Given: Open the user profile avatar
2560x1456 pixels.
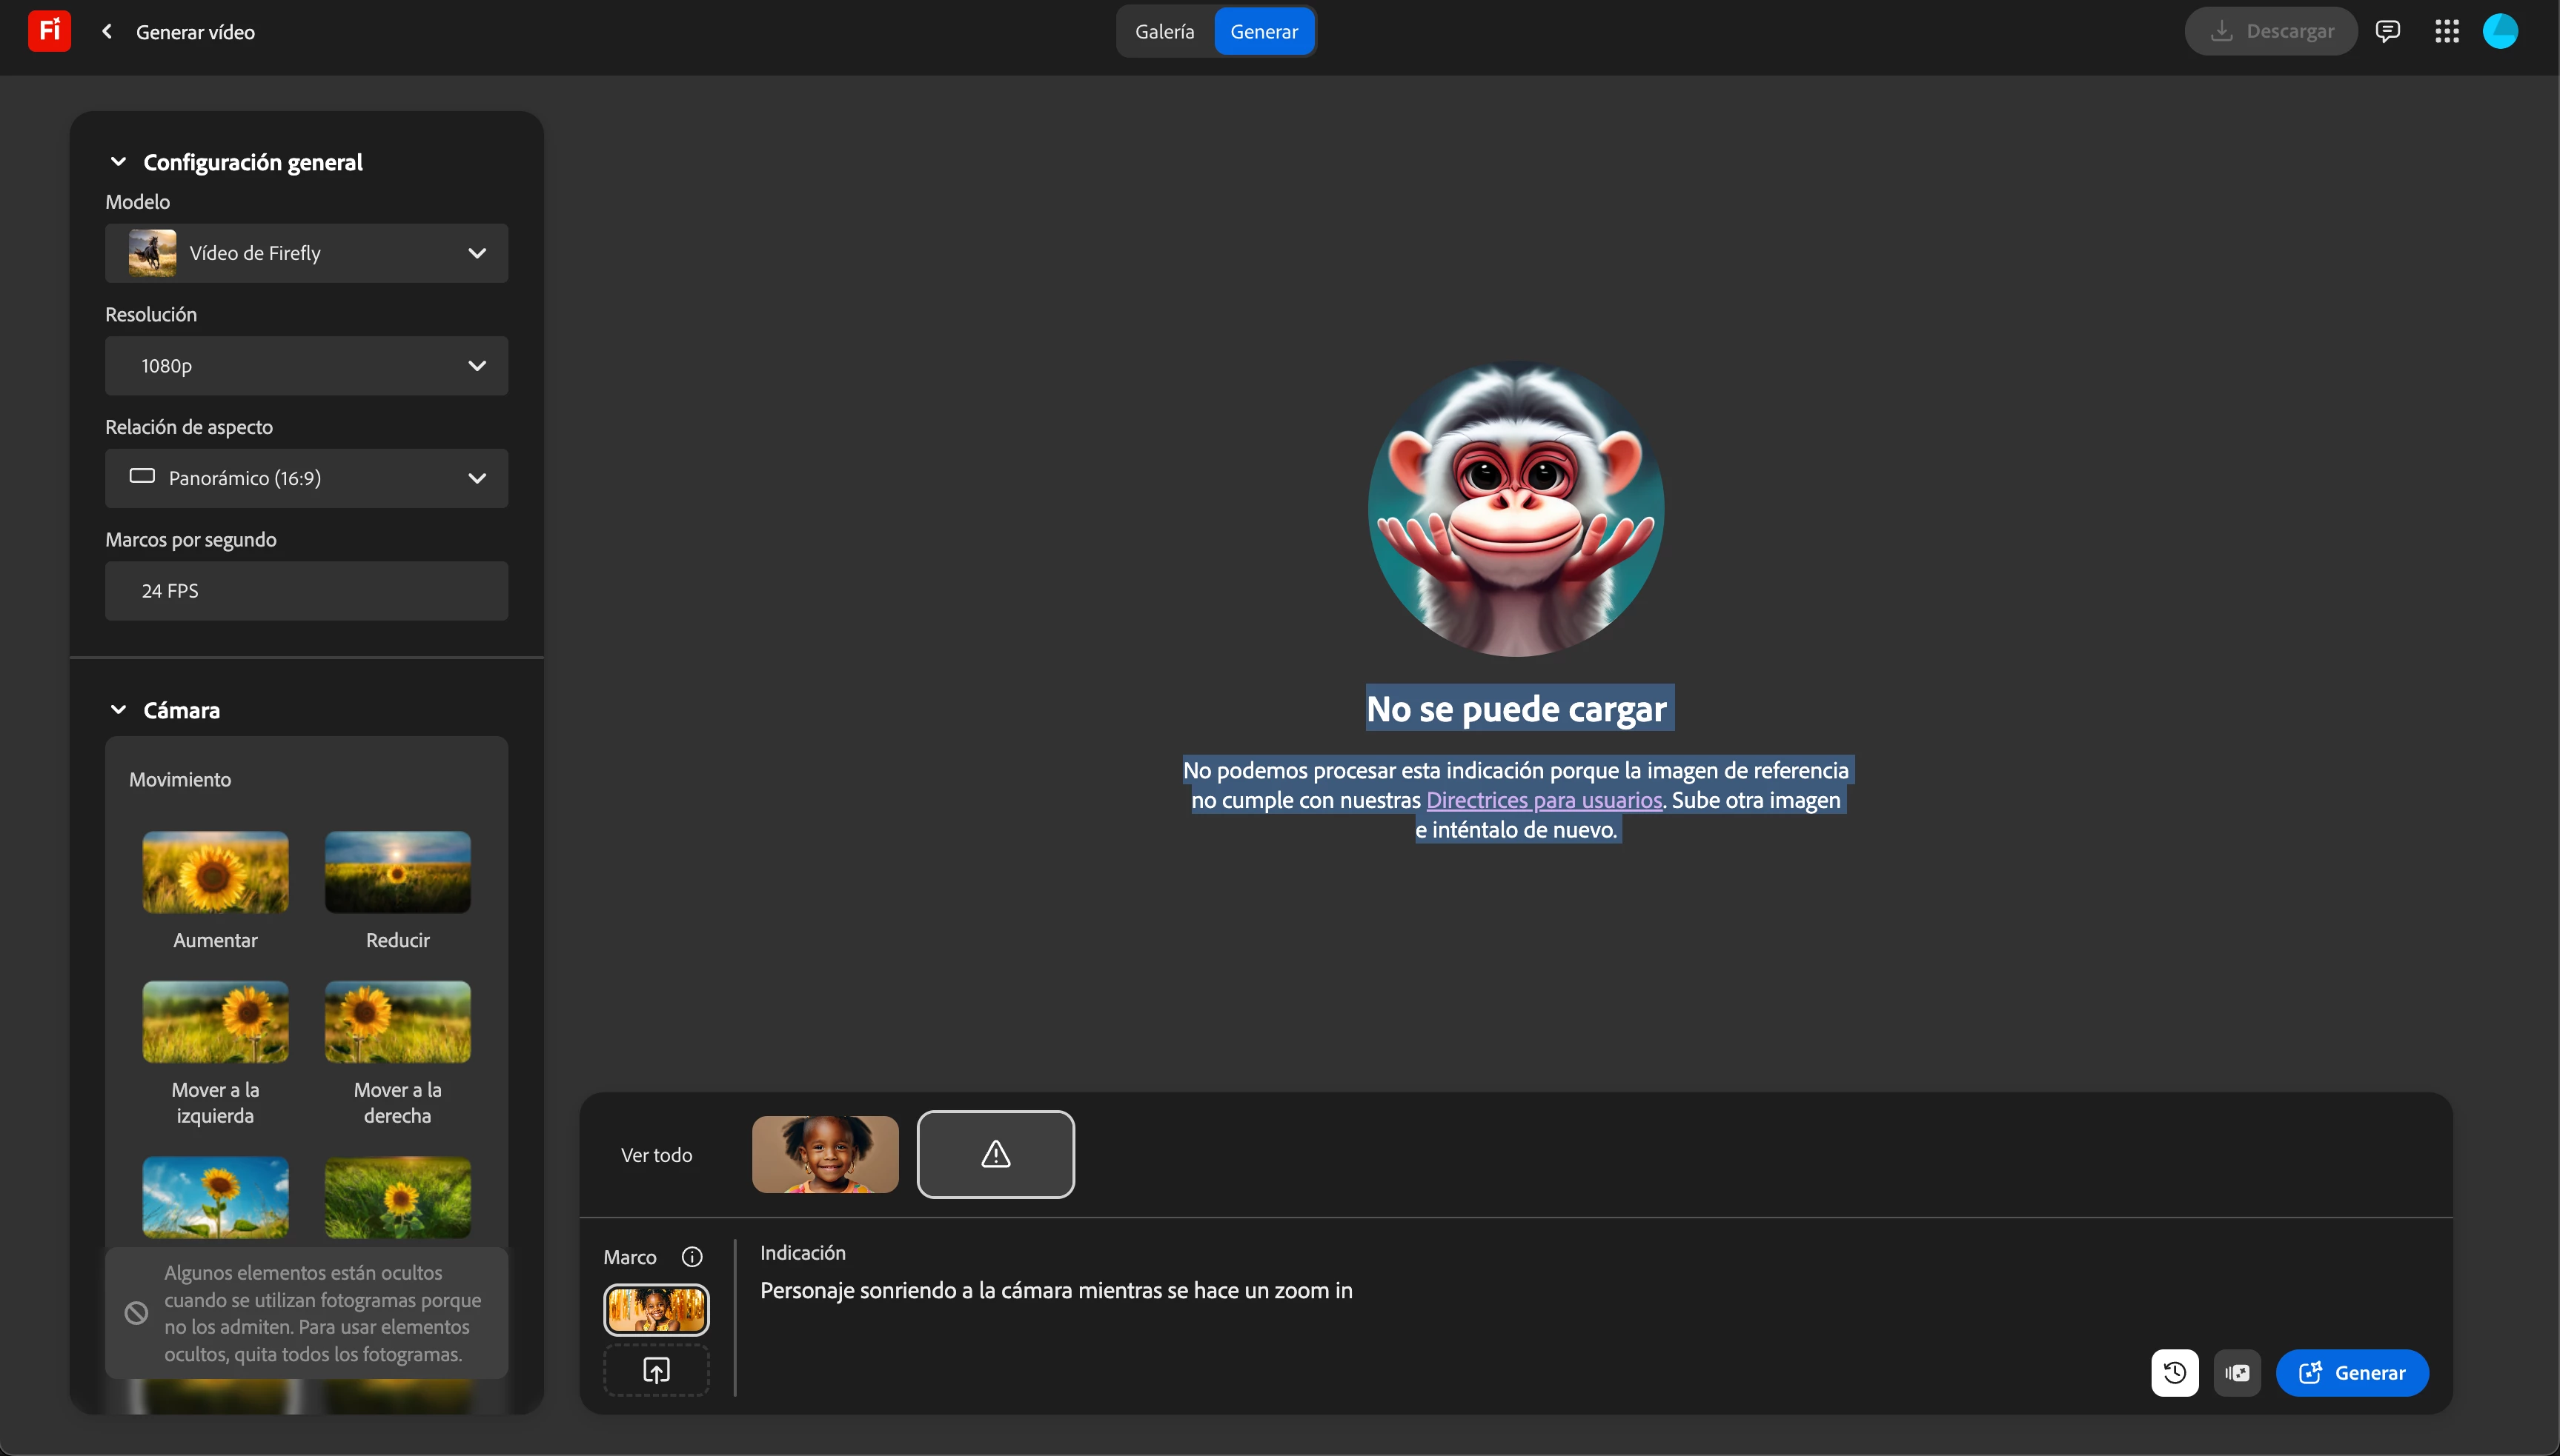Looking at the screenshot, I should point(2499,32).
